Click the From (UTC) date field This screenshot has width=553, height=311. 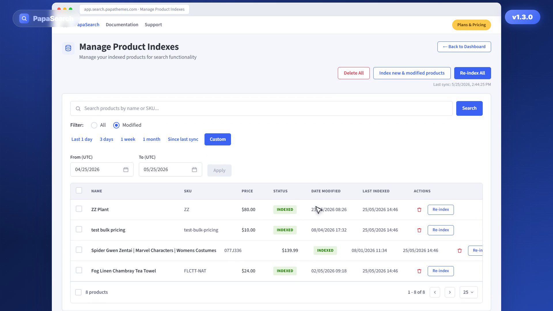tap(102, 170)
